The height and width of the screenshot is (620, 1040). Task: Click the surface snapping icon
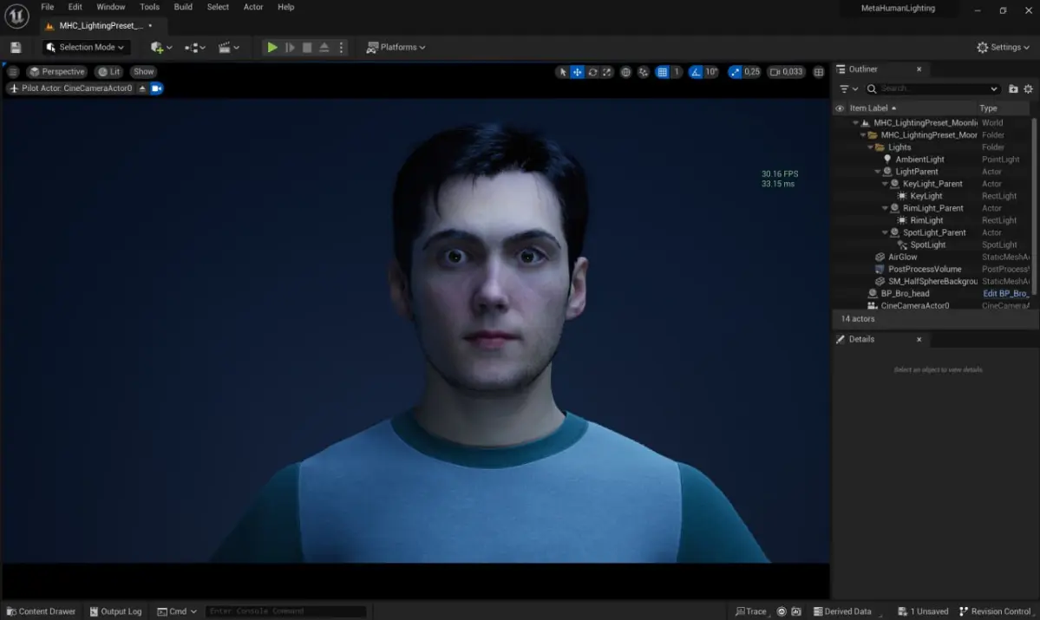(x=644, y=72)
